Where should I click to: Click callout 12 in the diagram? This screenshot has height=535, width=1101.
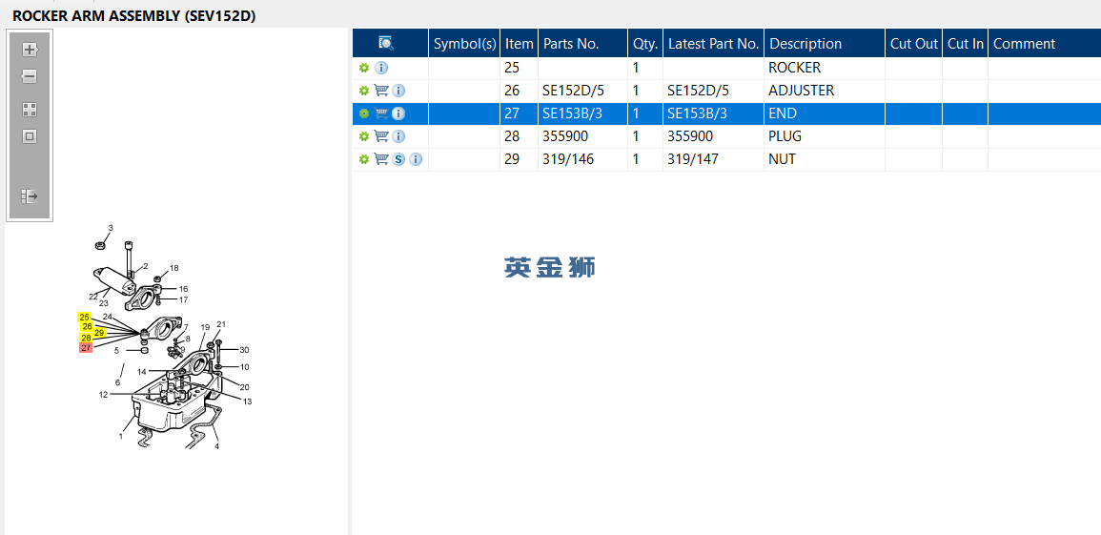(x=103, y=395)
